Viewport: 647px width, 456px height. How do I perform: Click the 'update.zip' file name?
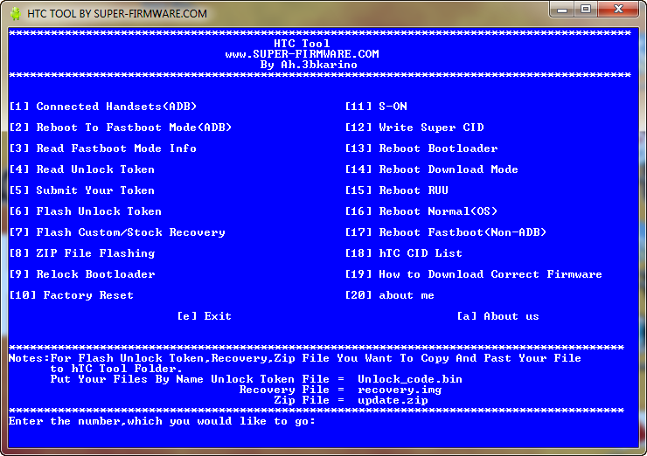tap(393, 400)
